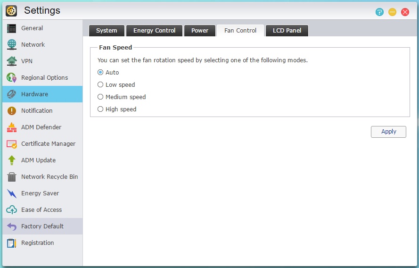Open the VPN label in sidebar
Viewport: 419px width, 268px height.
pyautogui.click(x=27, y=61)
